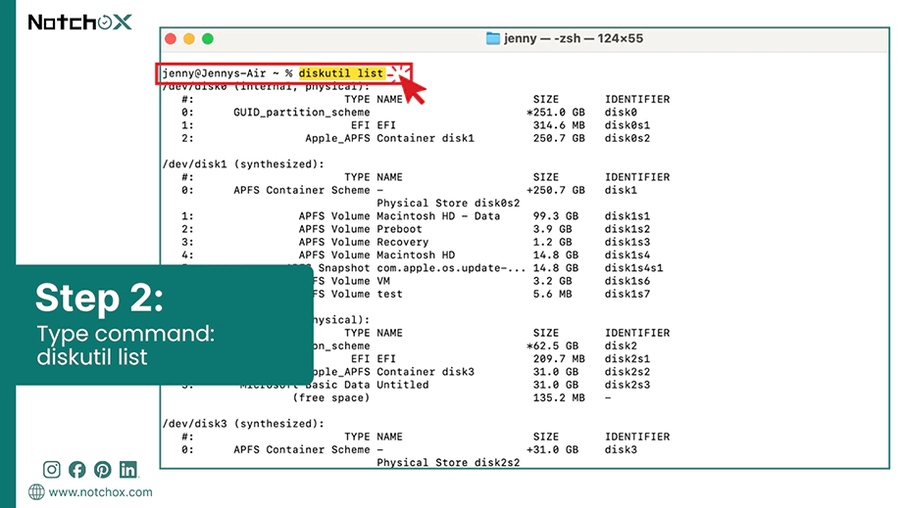This screenshot has width=904, height=508.
Task: Click the red close window button
Action: pos(171,38)
